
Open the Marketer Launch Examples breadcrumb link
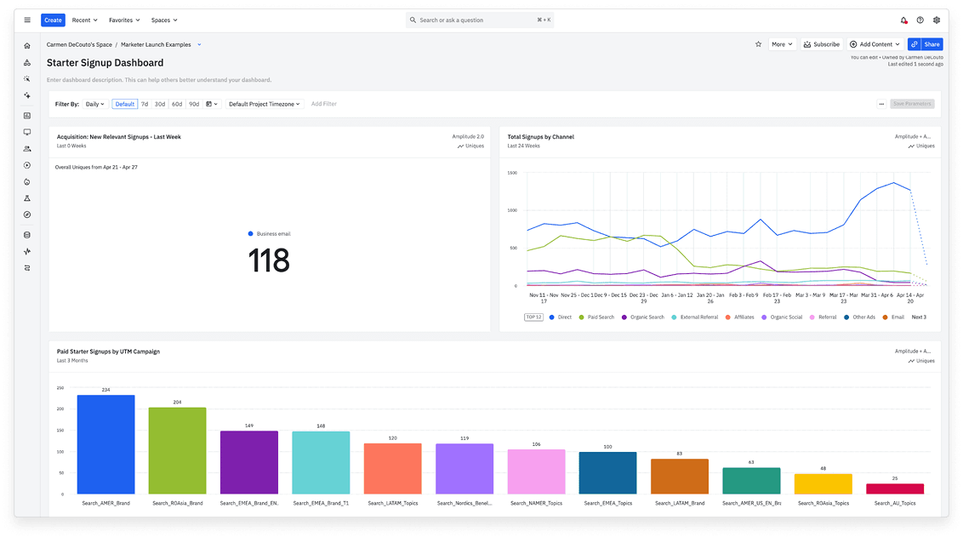pos(157,44)
